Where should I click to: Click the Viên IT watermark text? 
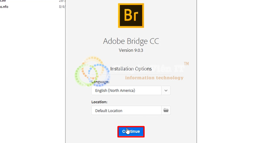pos(173,69)
